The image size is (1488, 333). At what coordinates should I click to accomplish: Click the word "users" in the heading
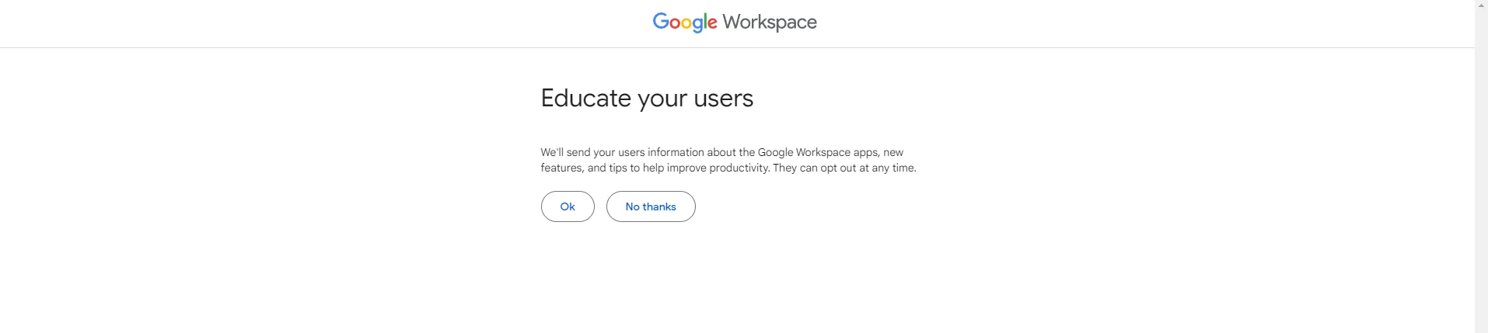click(724, 99)
